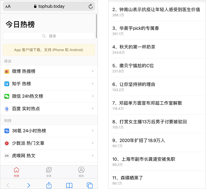Image resolution: width=206 pixels, height=189 pixels.
Task: Click the Baidu paw logo icon
Action: (7, 109)
